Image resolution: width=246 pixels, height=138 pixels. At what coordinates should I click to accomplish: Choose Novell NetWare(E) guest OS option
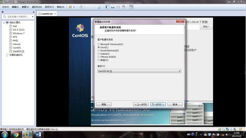click(x=108, y=51)
